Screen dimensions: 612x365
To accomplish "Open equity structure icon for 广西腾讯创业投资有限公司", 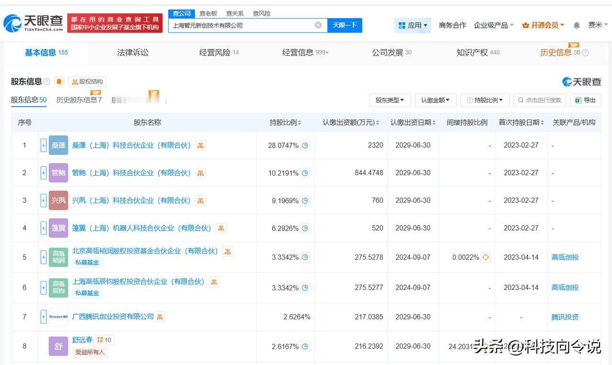I will (160, 317).
